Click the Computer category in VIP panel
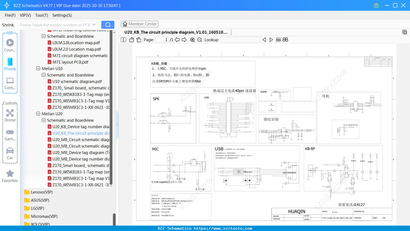410x231 pixels. pyautogui.click(x=10, y=80)
